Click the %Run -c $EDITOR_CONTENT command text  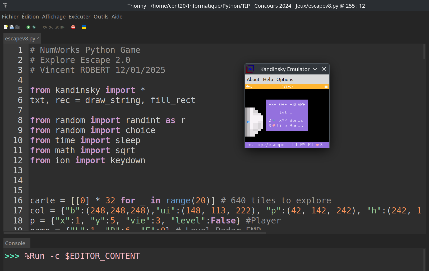click(x=82, y=256)
